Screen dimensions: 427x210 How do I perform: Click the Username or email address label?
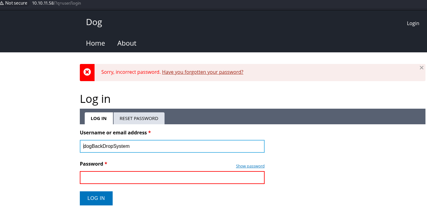point(113,133)
